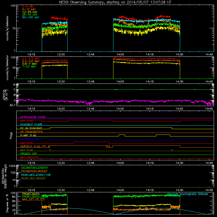Click the 14:30 tick label under the GOES plot
The image size is (217, 217).
pyautogui.click(x=179, y=109)
